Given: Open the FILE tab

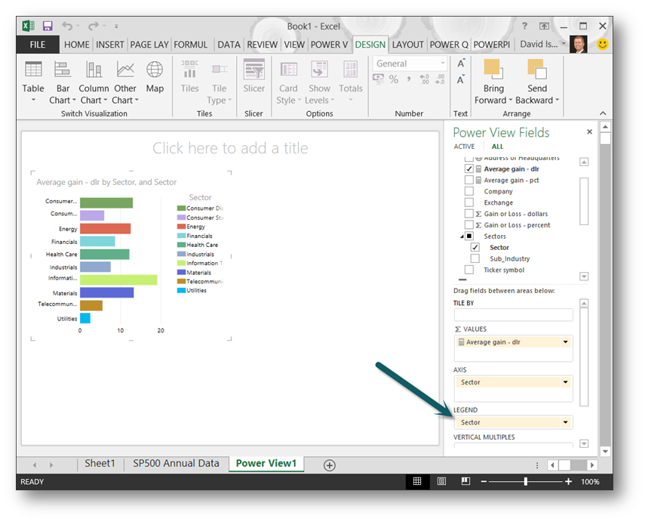Looking at the screenshot, I should click(38, 45).
